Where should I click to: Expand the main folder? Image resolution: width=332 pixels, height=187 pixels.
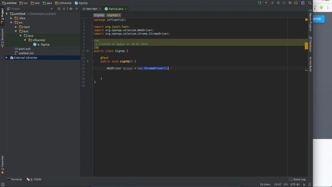click(16, 27)
